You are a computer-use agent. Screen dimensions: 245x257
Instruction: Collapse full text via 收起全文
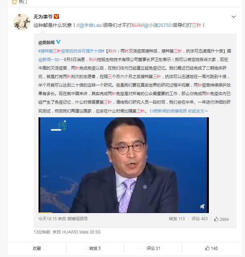point(198,111)
